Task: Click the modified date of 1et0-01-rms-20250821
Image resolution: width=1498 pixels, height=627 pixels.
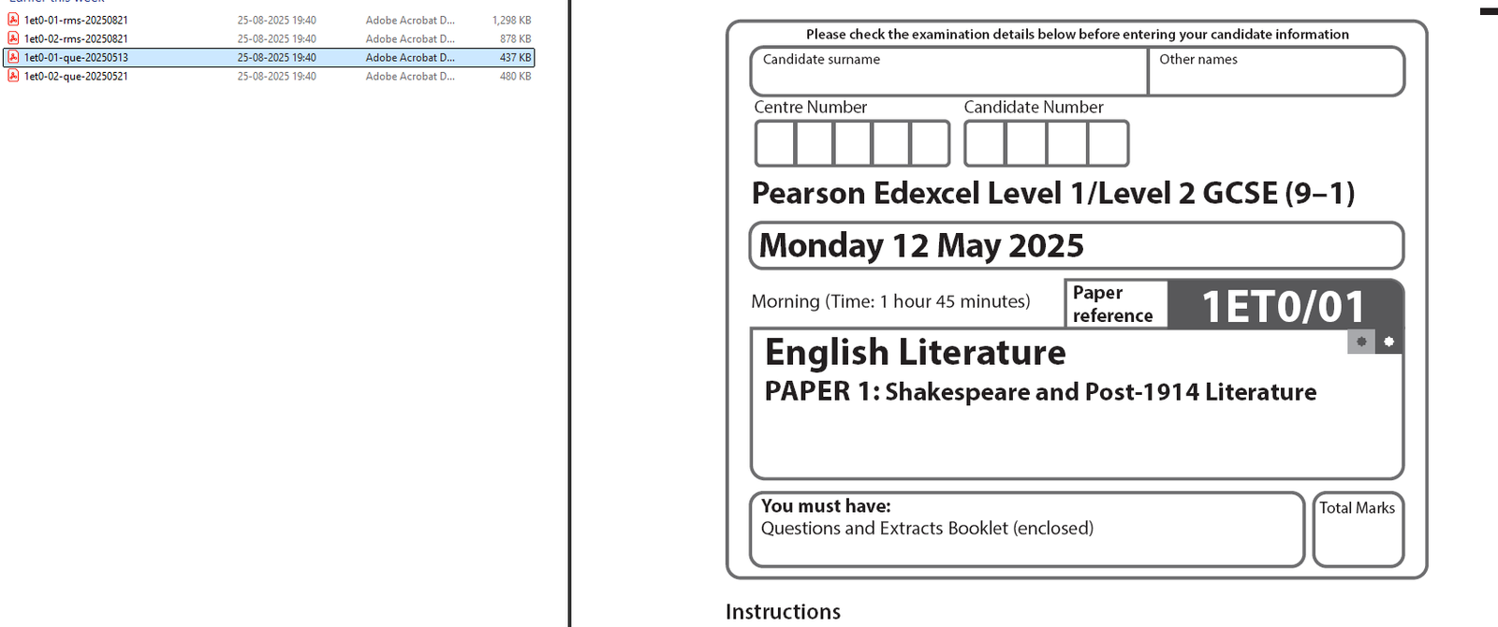Action: click(x=276, y=20)
